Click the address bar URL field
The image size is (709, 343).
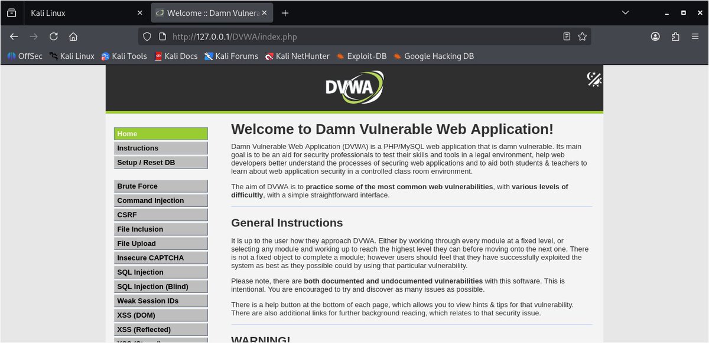pos(365,37)
